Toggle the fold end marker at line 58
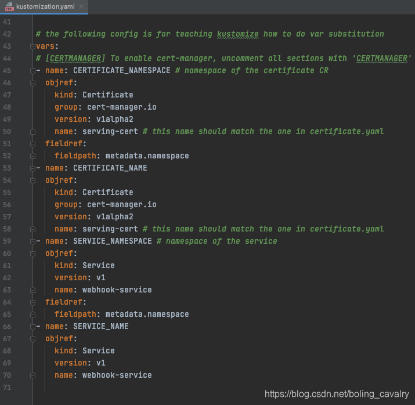The height and width of the screenshot is (405, 415). [x=33, y=229]
